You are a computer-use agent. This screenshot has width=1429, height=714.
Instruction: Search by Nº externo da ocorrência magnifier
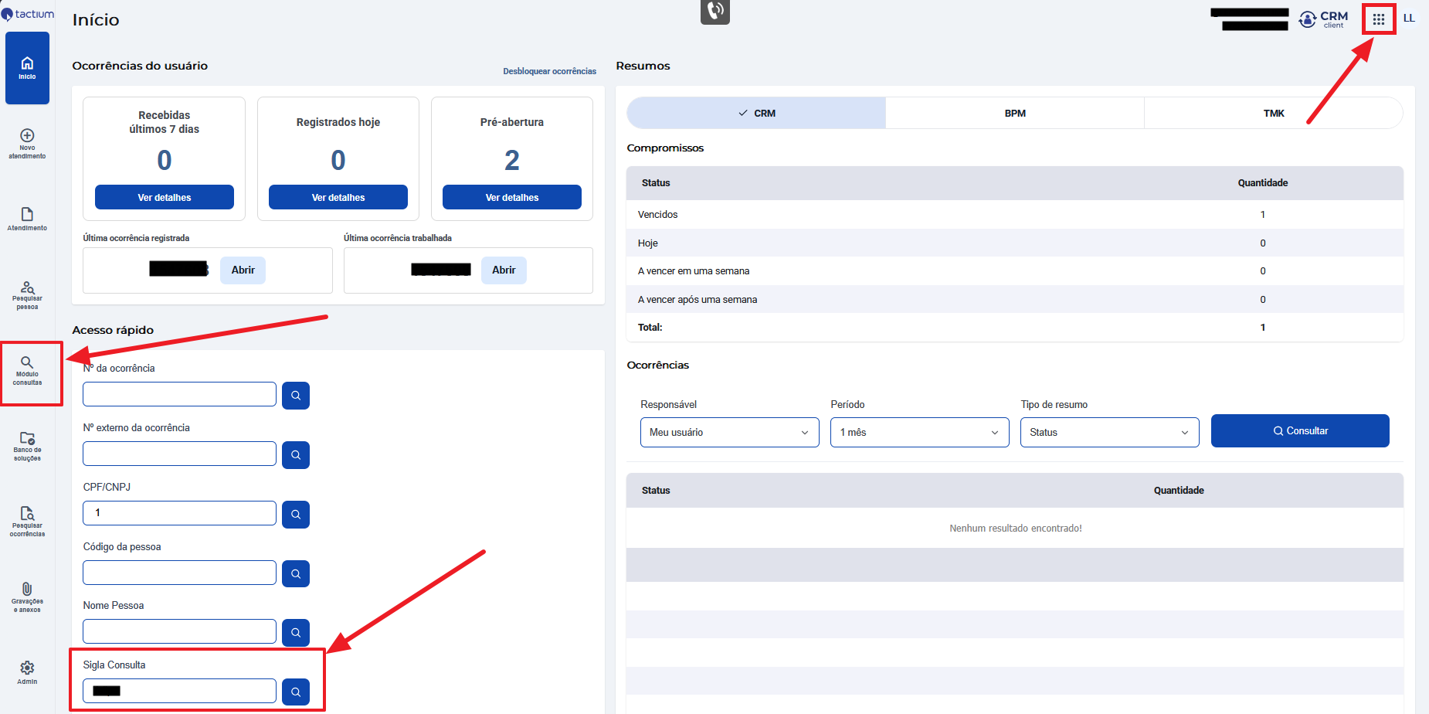click(296, 455)
